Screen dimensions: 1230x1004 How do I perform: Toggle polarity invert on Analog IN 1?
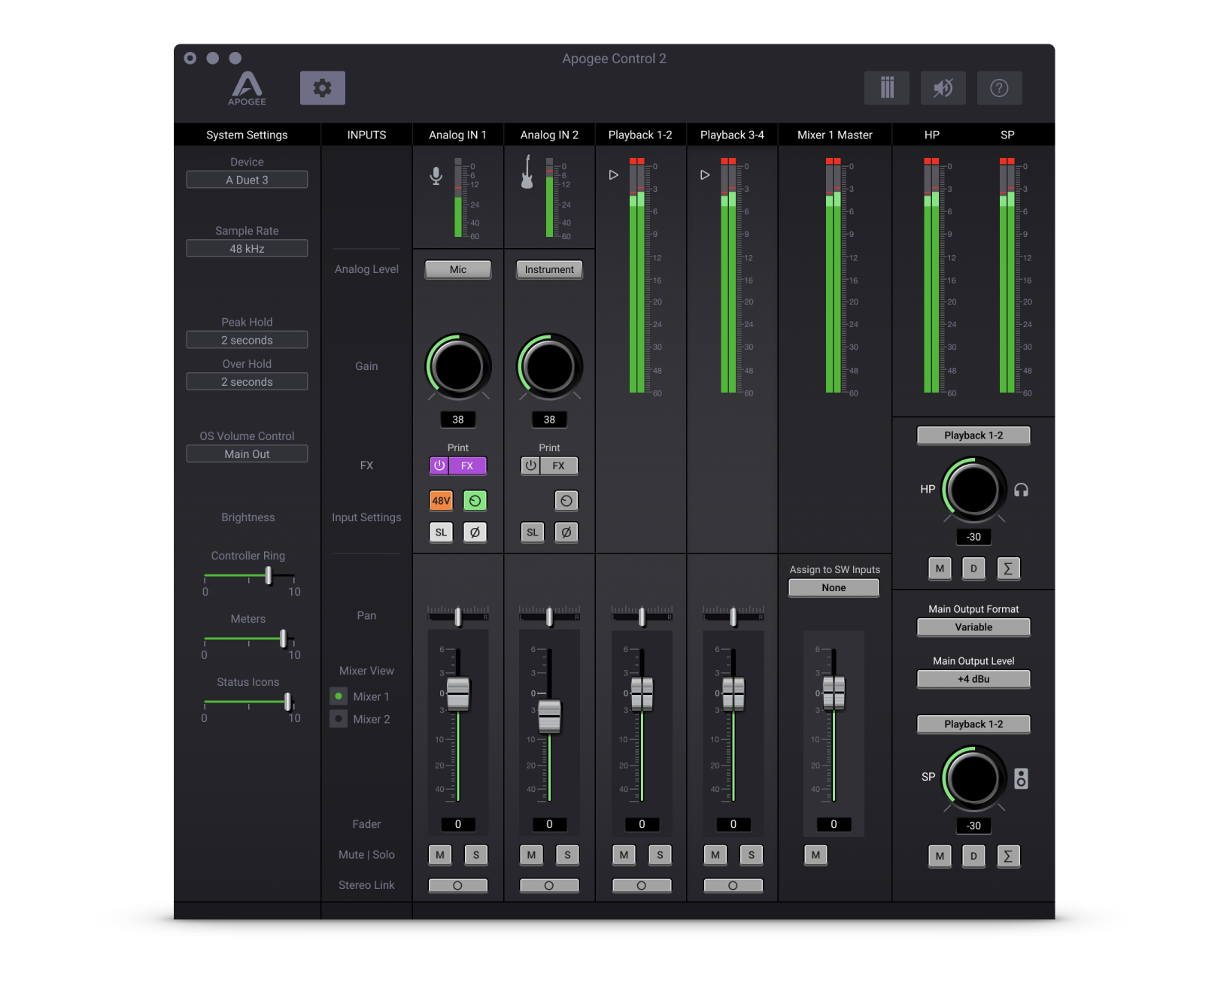click(x=475, y=532)
